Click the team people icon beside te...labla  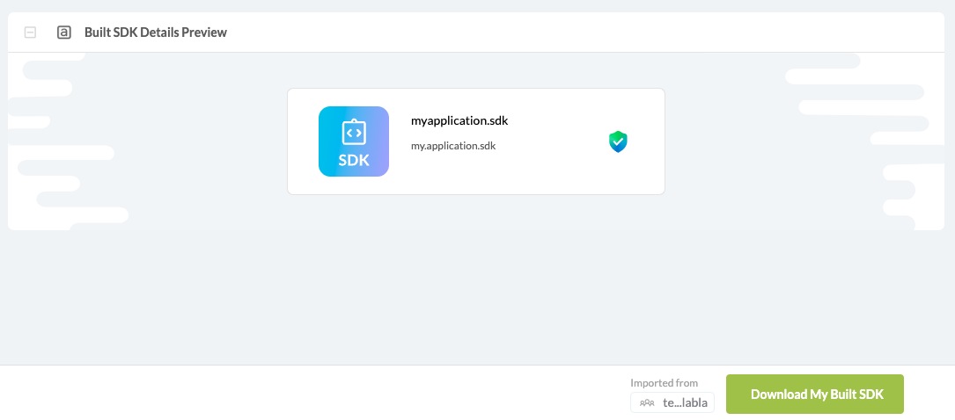(647, 403)
